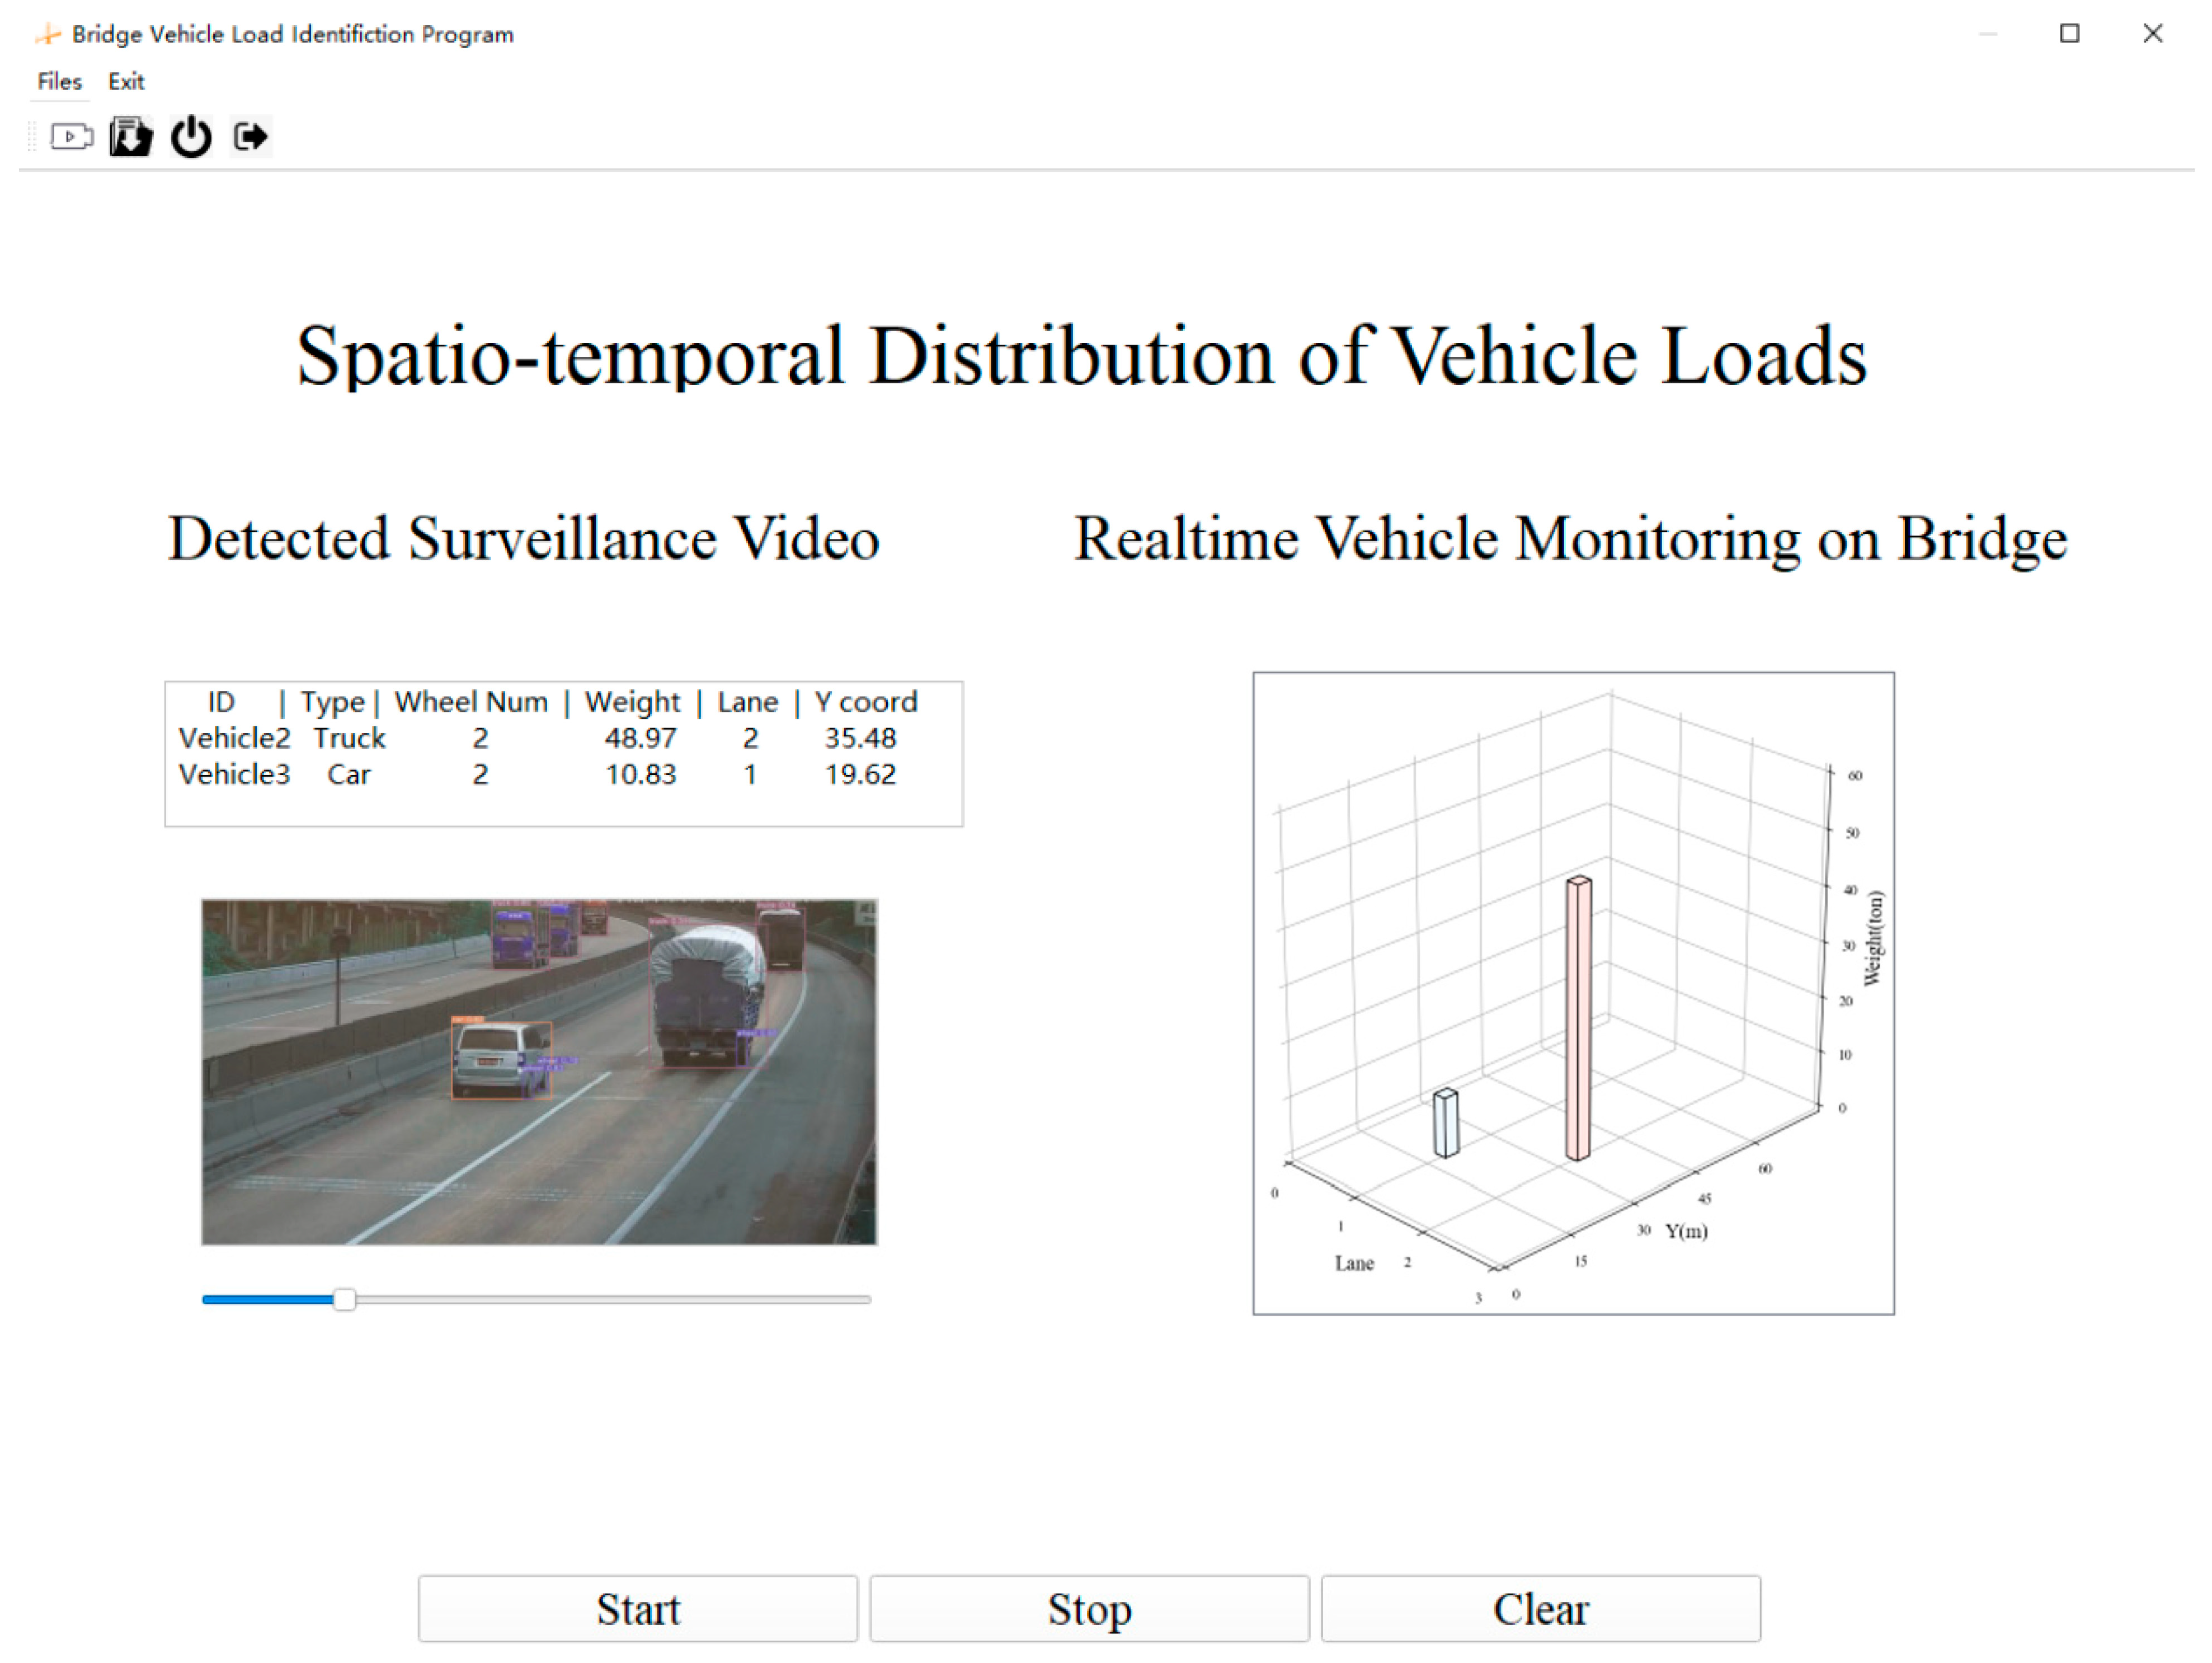Click the video camera toolbar icon
The width and height of the screenshot is (2212, 1663).
pos(71,136)
